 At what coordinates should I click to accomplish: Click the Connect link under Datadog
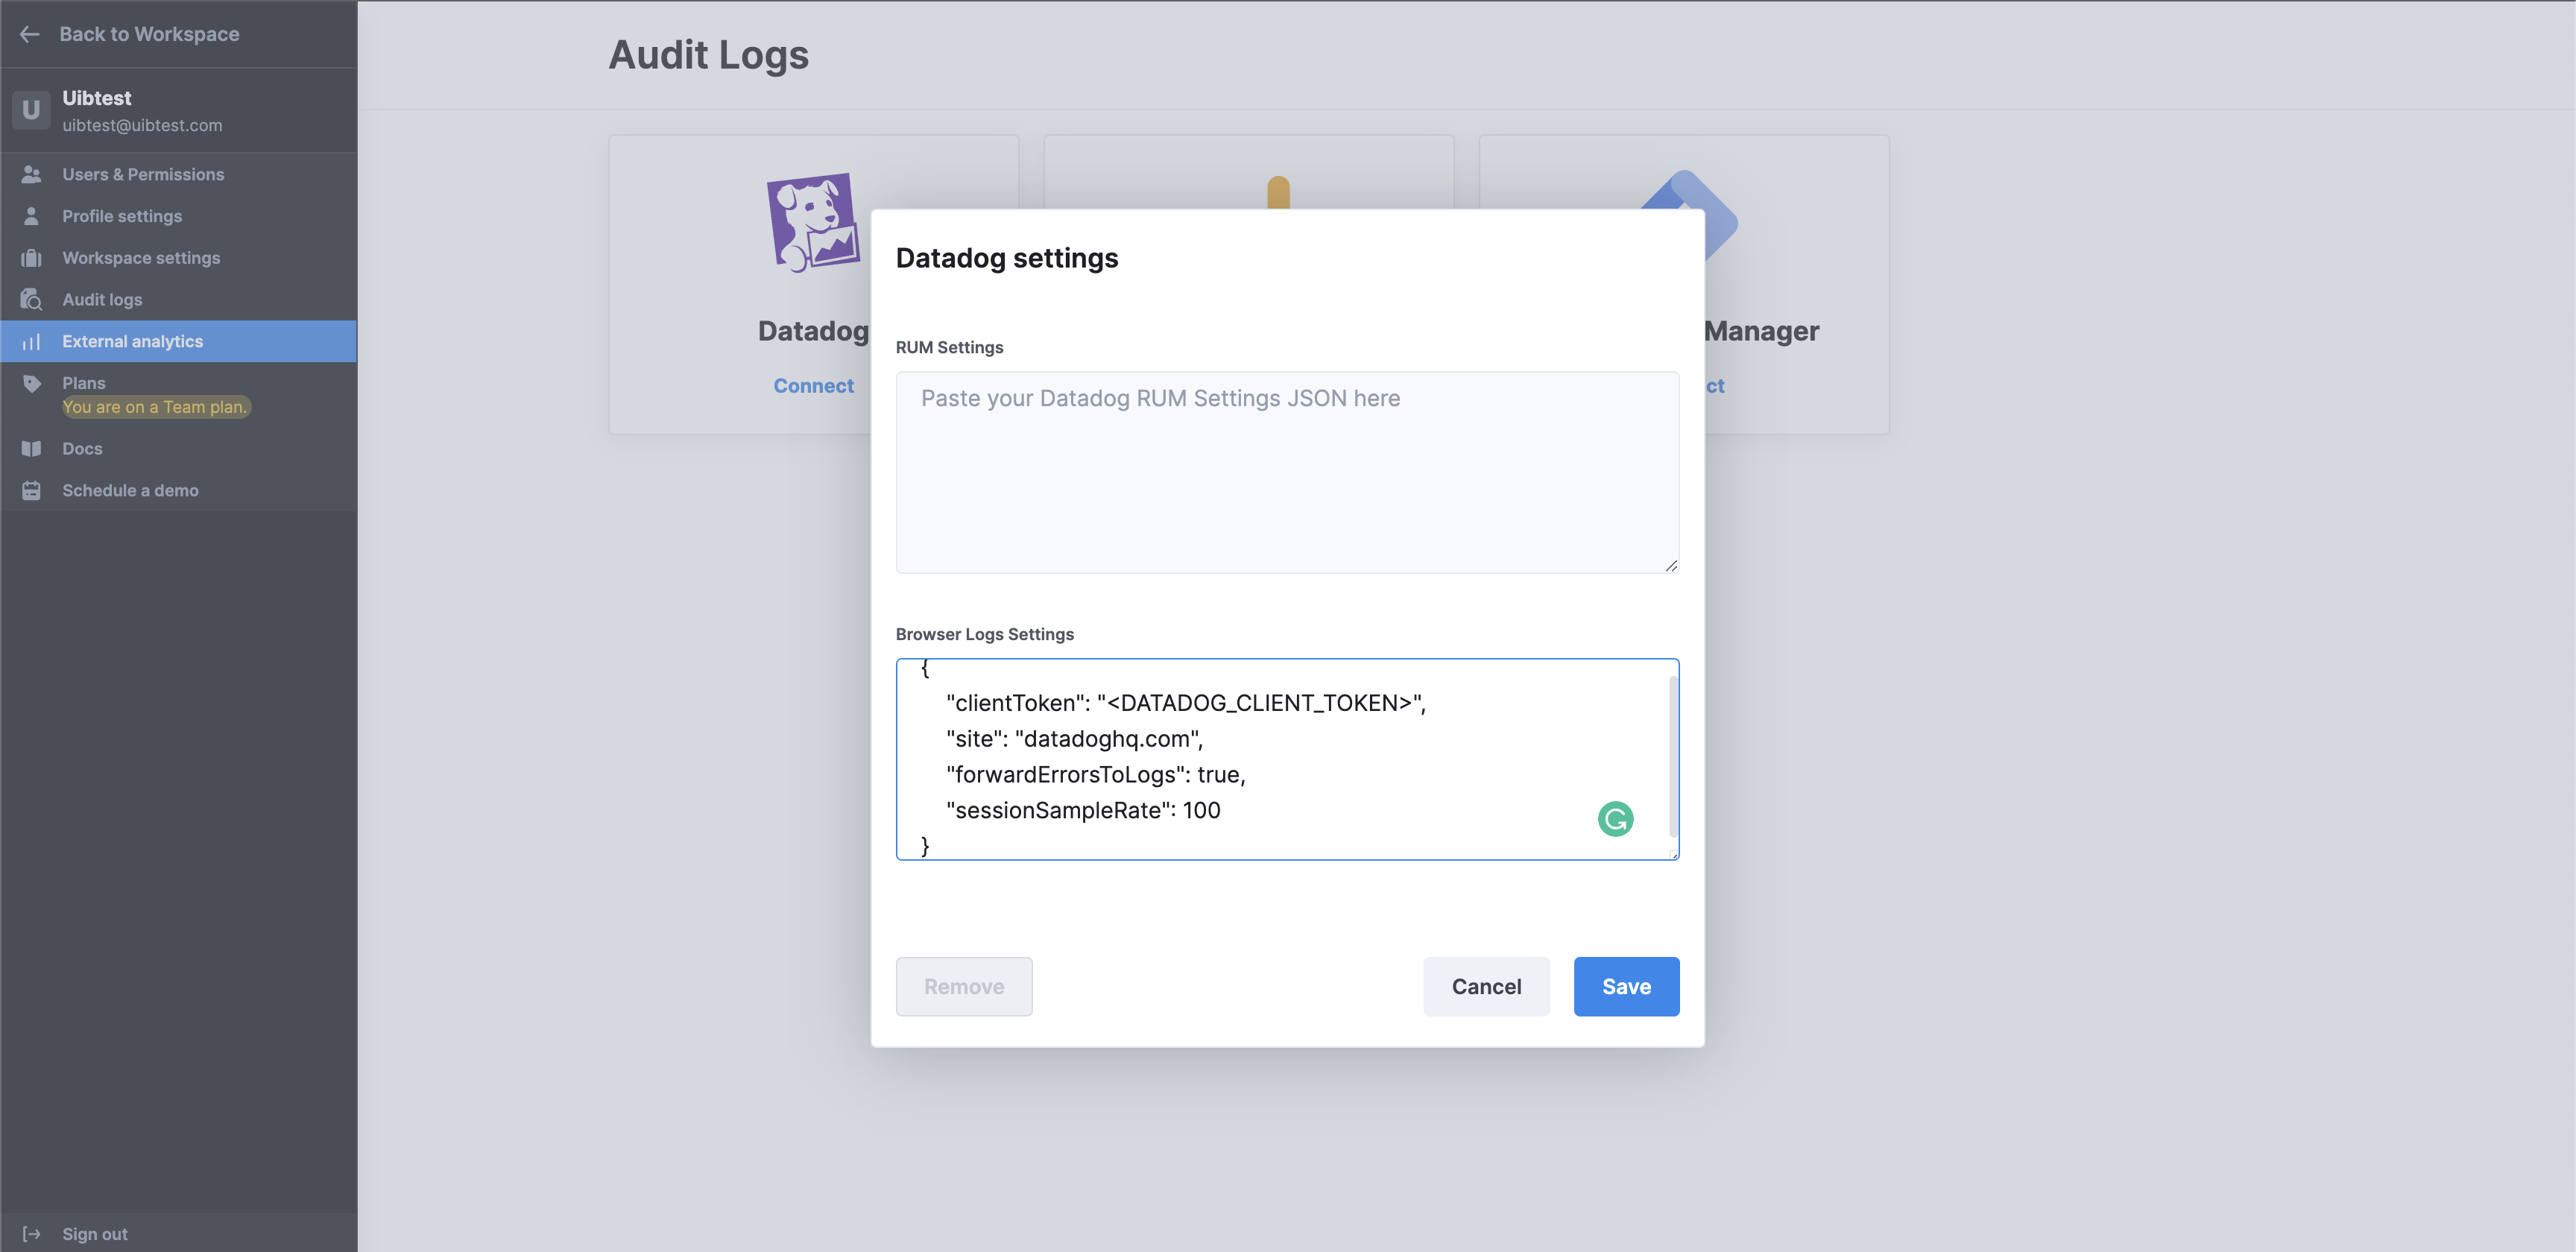[813, 386]
